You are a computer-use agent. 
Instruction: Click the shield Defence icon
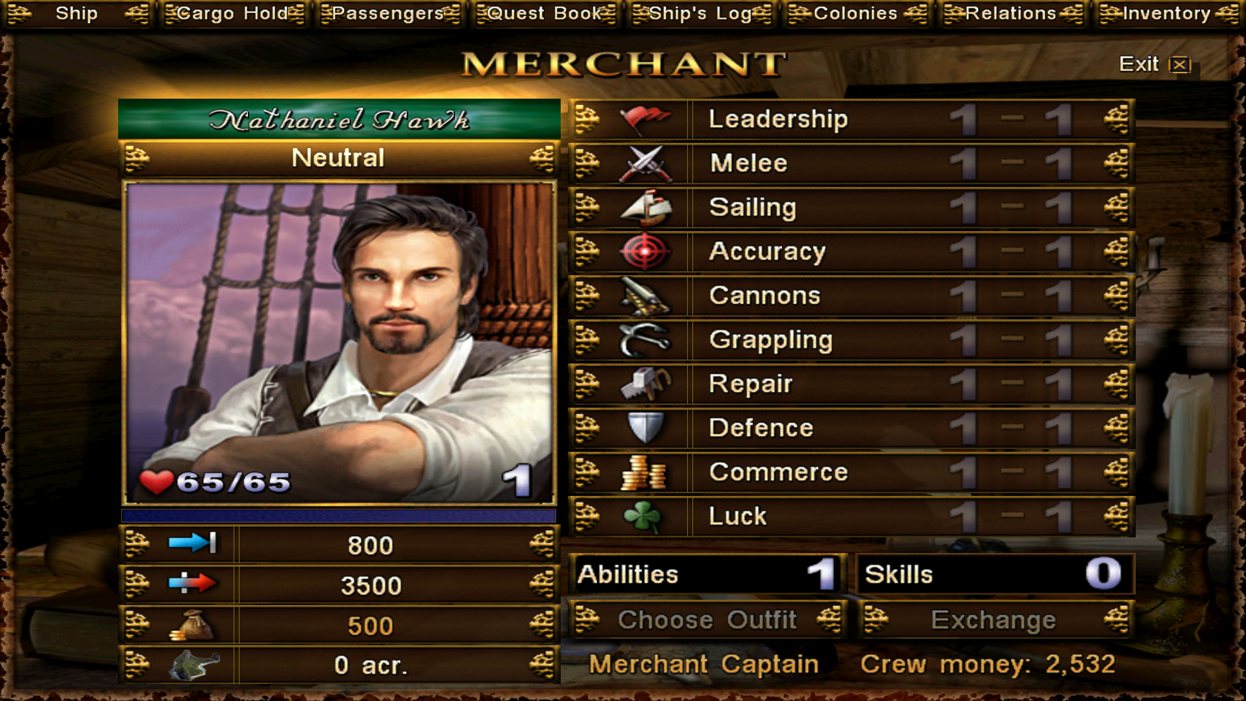pyautogui.click(x=644, y=428)
